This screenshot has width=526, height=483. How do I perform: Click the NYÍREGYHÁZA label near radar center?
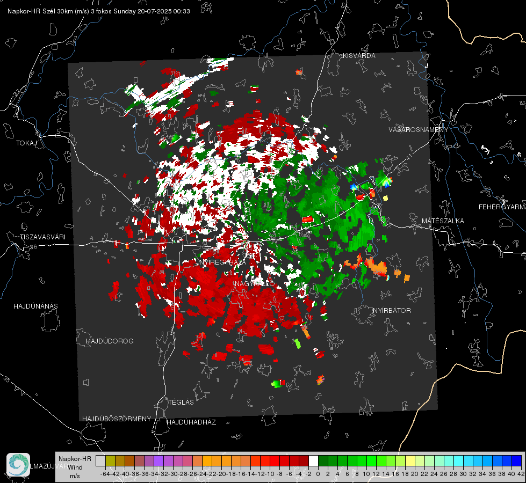(222, 262)
